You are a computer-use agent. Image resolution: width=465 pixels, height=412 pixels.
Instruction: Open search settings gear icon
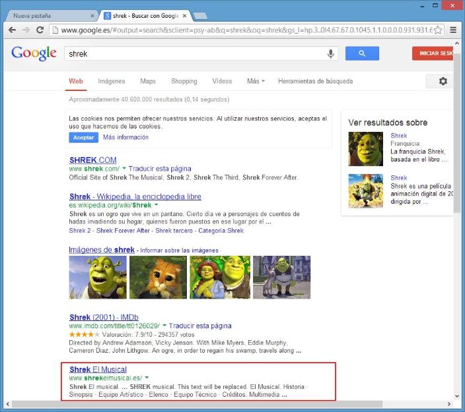[443, 81]
